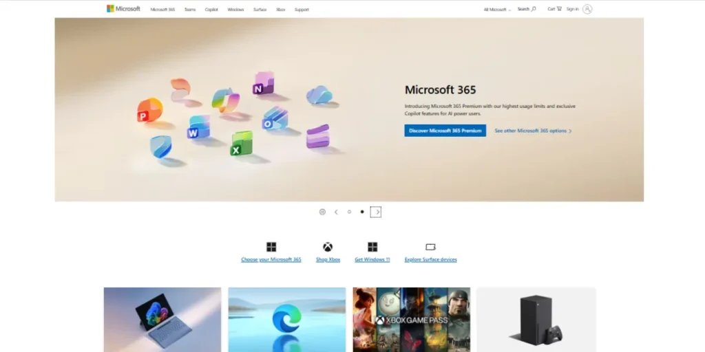Click the Microsoft logo in the header
This screenshot has height=352, width=705.
click(123, 9)
